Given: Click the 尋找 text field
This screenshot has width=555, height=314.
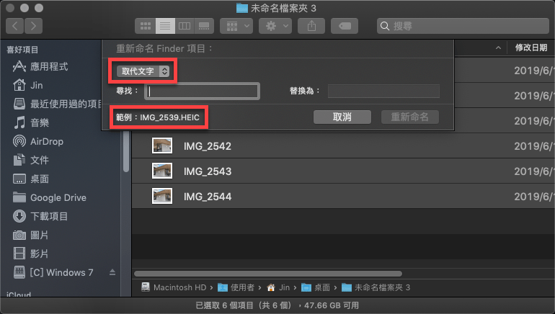Looking at the screenshot, I should click(x=202, y=91).
